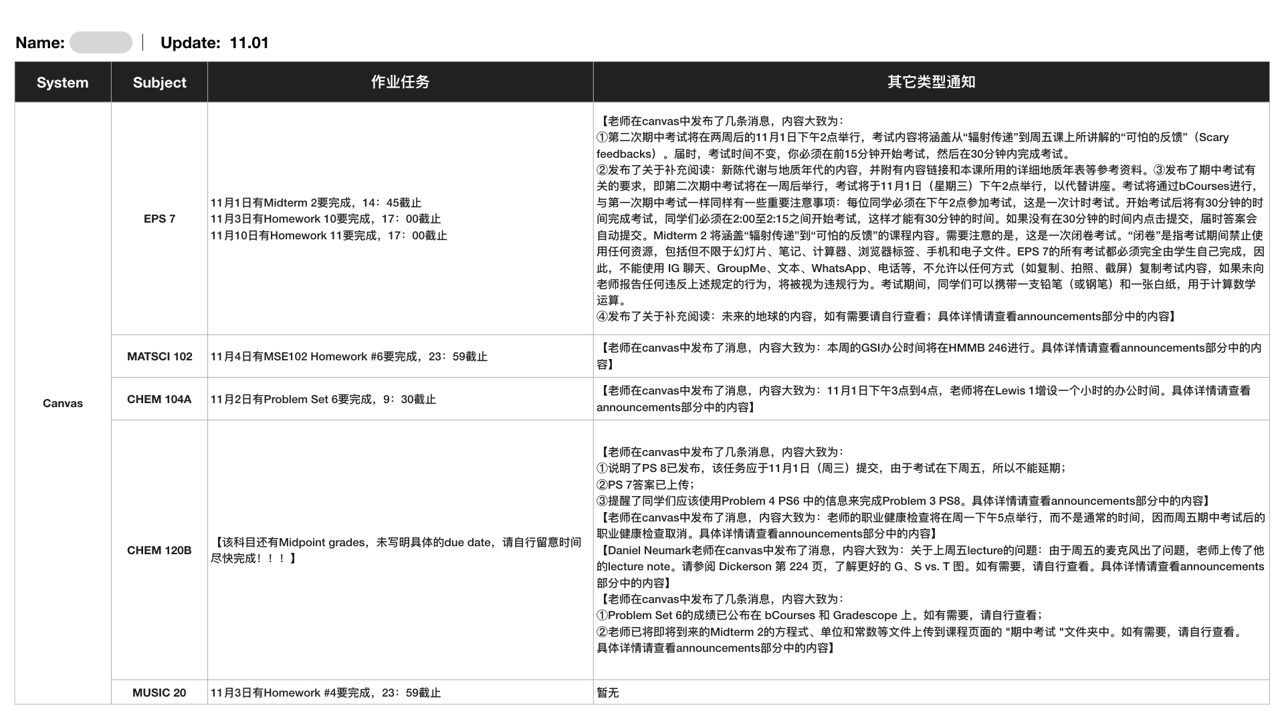Click the Subject column header
This screenshot has height=722, width=1284.
pyautogui.click(x=159, y=82)
